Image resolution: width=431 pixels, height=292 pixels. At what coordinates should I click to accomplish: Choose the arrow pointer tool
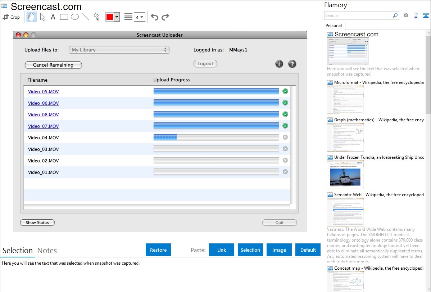[42, 17]
